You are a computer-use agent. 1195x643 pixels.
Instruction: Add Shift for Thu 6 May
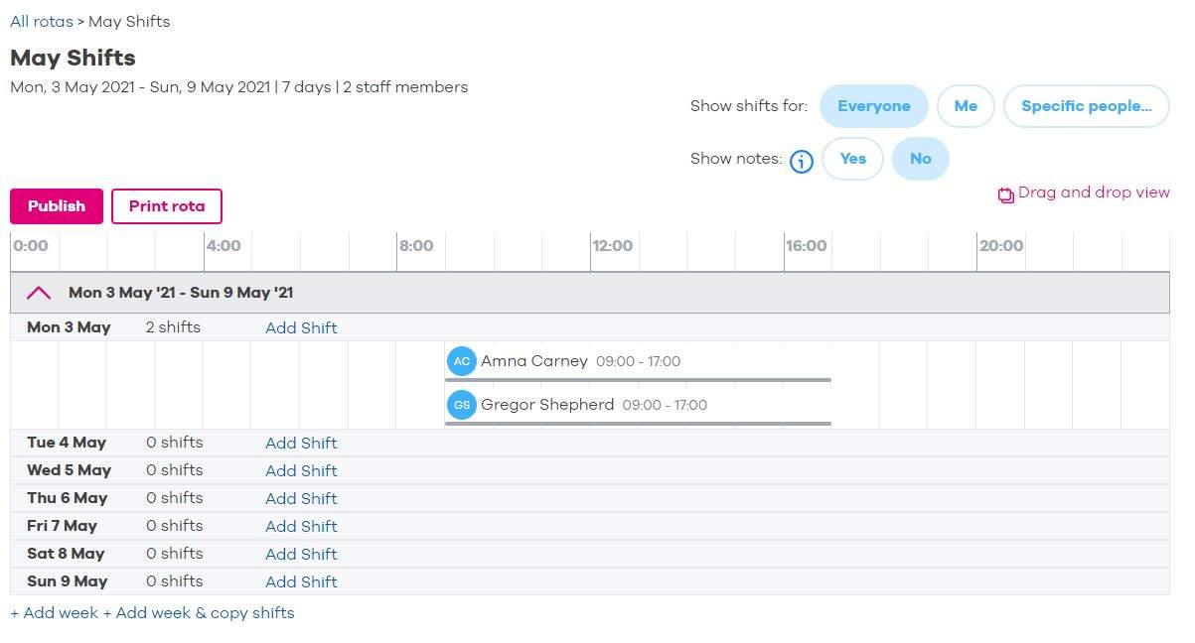click(x=301, y=498)
